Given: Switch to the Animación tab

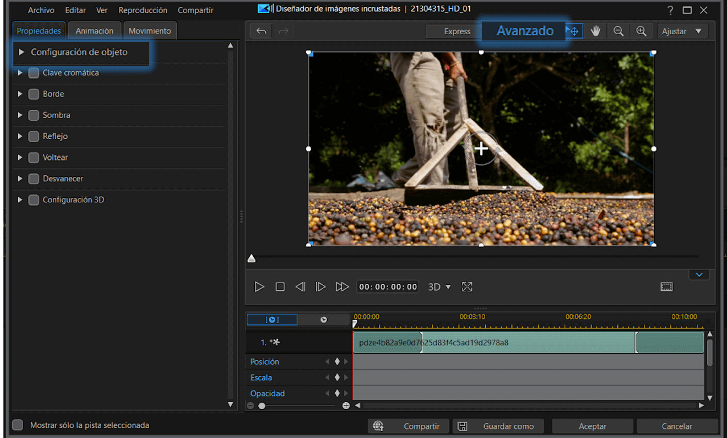Looking at the screenshot, I should [x=94, y=31].
